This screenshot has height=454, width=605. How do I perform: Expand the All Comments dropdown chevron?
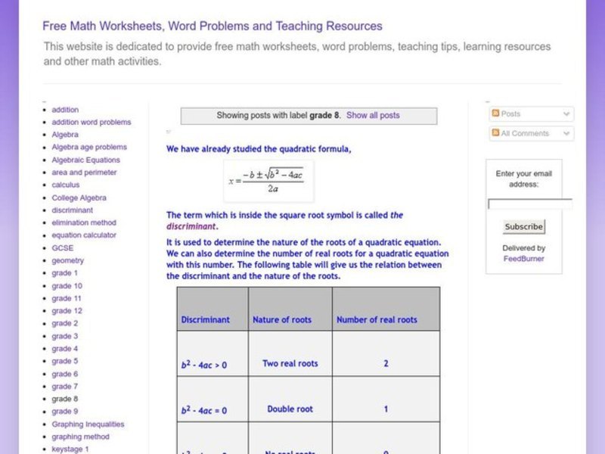(x=566, y=133)
